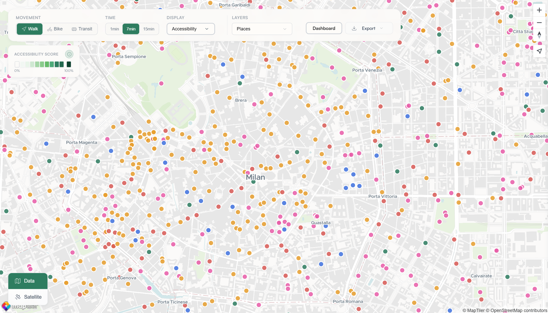Screen dimensions: 548x313
Task: Switch movement mode to Bike
Action: [55, 29]
